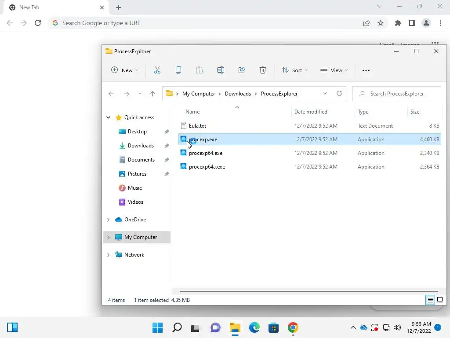The width and height of the screenshot is (450, 338).
Task: Click the Copy icon in toolbar
Action: [178, 70]
